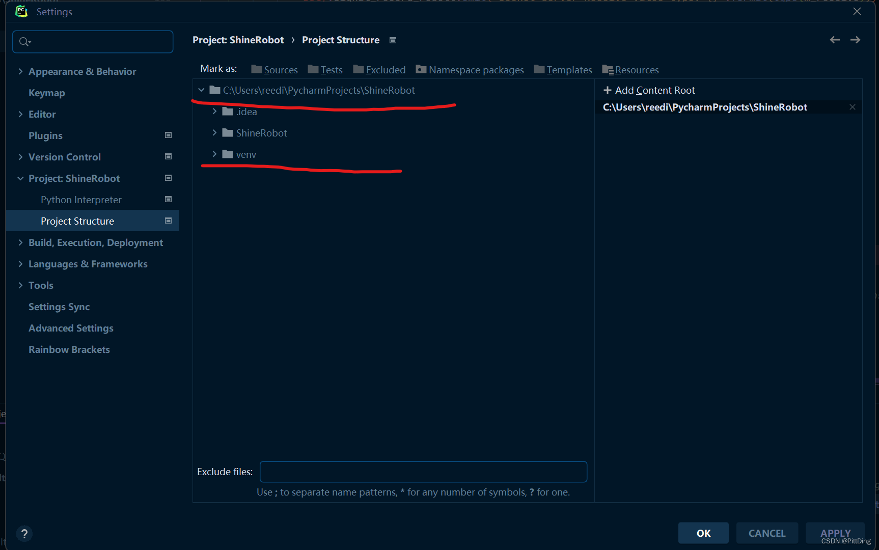This screenshot has height=550, width=879.
Task: Open the help question mark button
Action: tap(24, 533)
